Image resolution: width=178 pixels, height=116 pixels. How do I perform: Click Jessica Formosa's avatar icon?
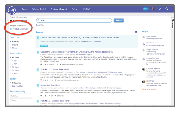pyautogui.click(x=144, y=59)
